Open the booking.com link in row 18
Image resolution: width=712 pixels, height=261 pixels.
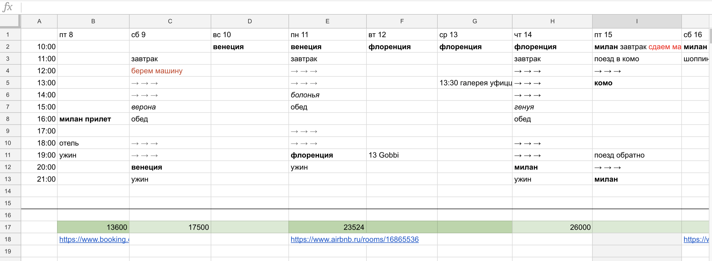click(x=94, y=239)
